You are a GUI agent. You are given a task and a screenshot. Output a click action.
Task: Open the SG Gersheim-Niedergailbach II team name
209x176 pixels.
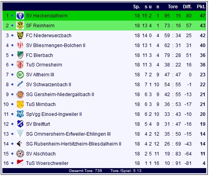60,95
